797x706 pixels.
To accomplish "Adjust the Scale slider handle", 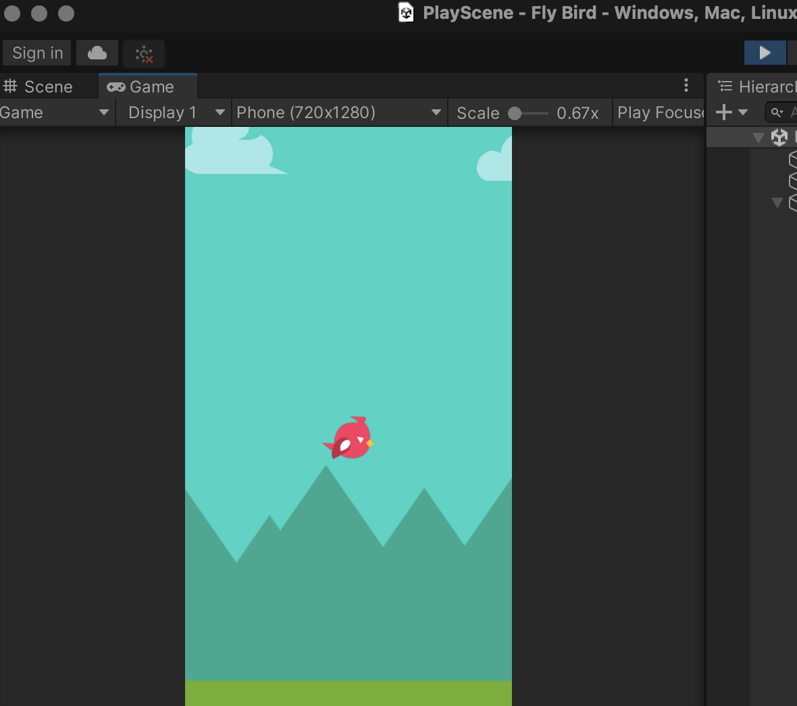I will 515,113.
